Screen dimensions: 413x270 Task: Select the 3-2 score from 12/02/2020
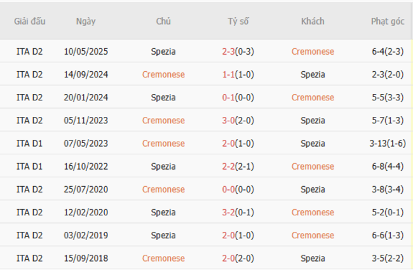[x=229, y=212]
